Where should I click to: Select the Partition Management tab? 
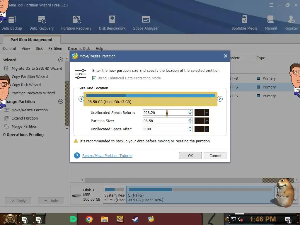[x=32, y=40]
